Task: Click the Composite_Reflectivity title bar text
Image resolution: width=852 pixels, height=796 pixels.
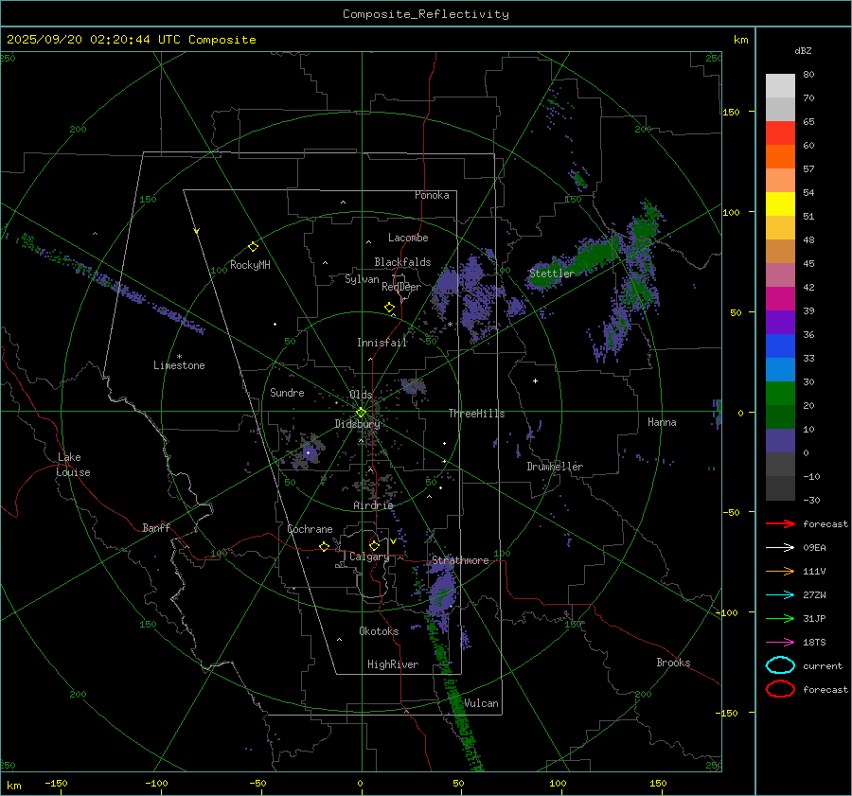Action: tap(425, 13)
